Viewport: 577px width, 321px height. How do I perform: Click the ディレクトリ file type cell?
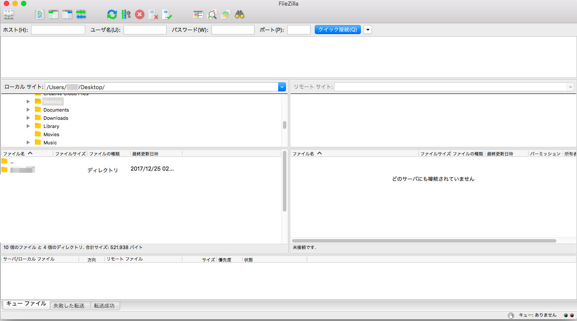point(102,170)
